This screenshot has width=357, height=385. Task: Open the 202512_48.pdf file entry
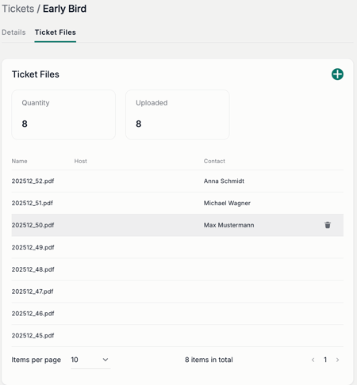pyautogui.click(x=33, y=269)
